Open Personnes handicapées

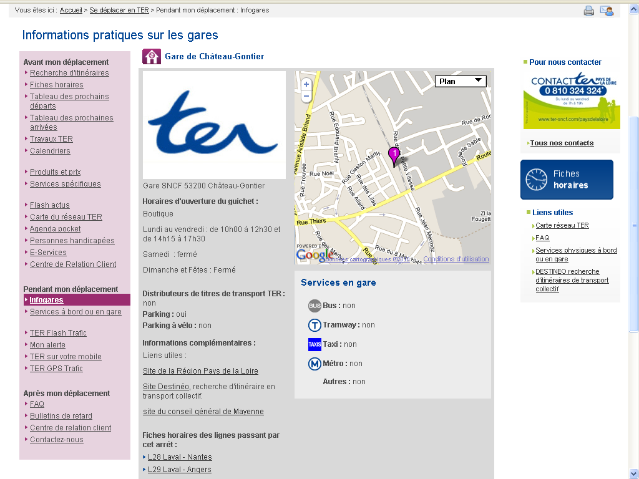(72, 240)
